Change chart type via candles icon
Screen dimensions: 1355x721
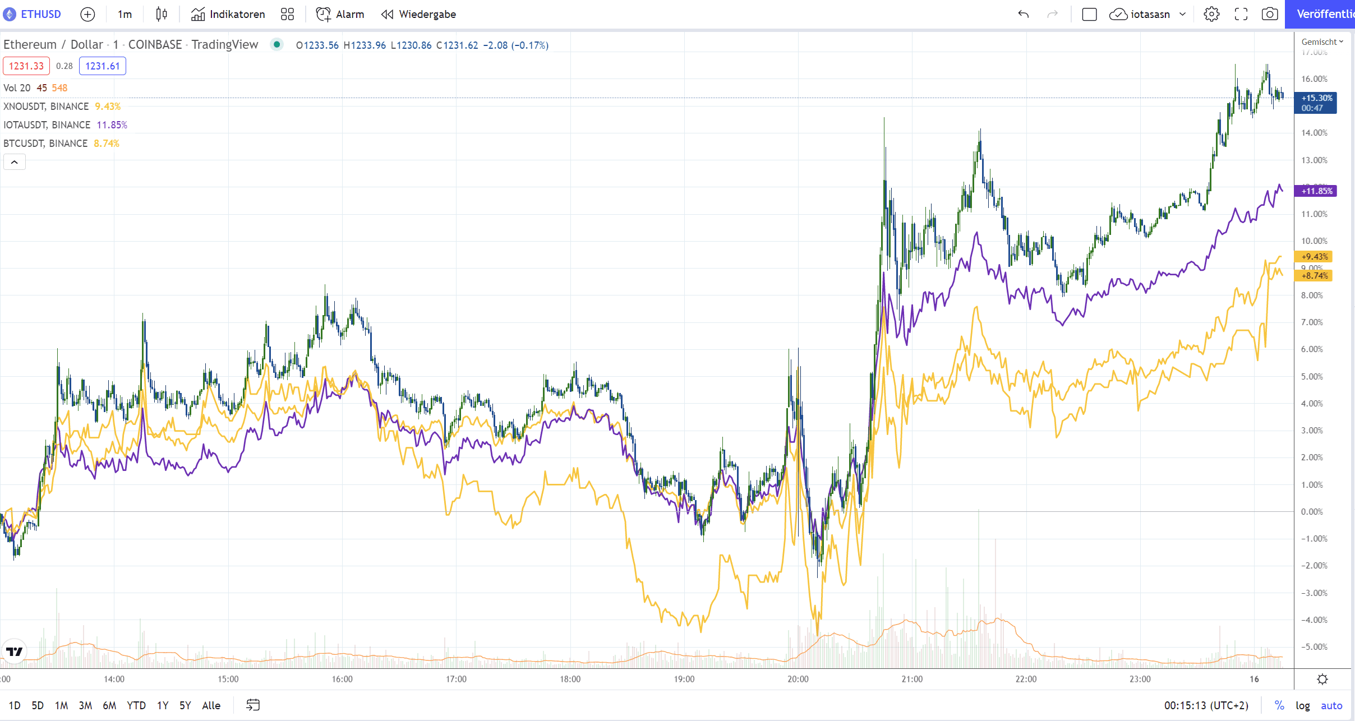pyautogui.click(x=162, y=14)
